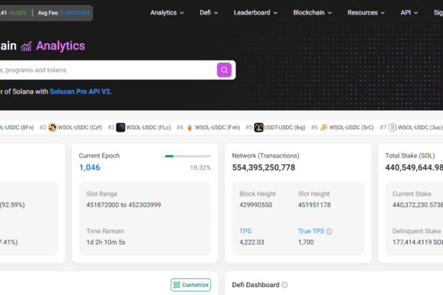Image resolution: width=443 pixels, height=295 pixels.
Task: Open the WSOL-USDC (Fnh) pair
Action: (218, 127)
